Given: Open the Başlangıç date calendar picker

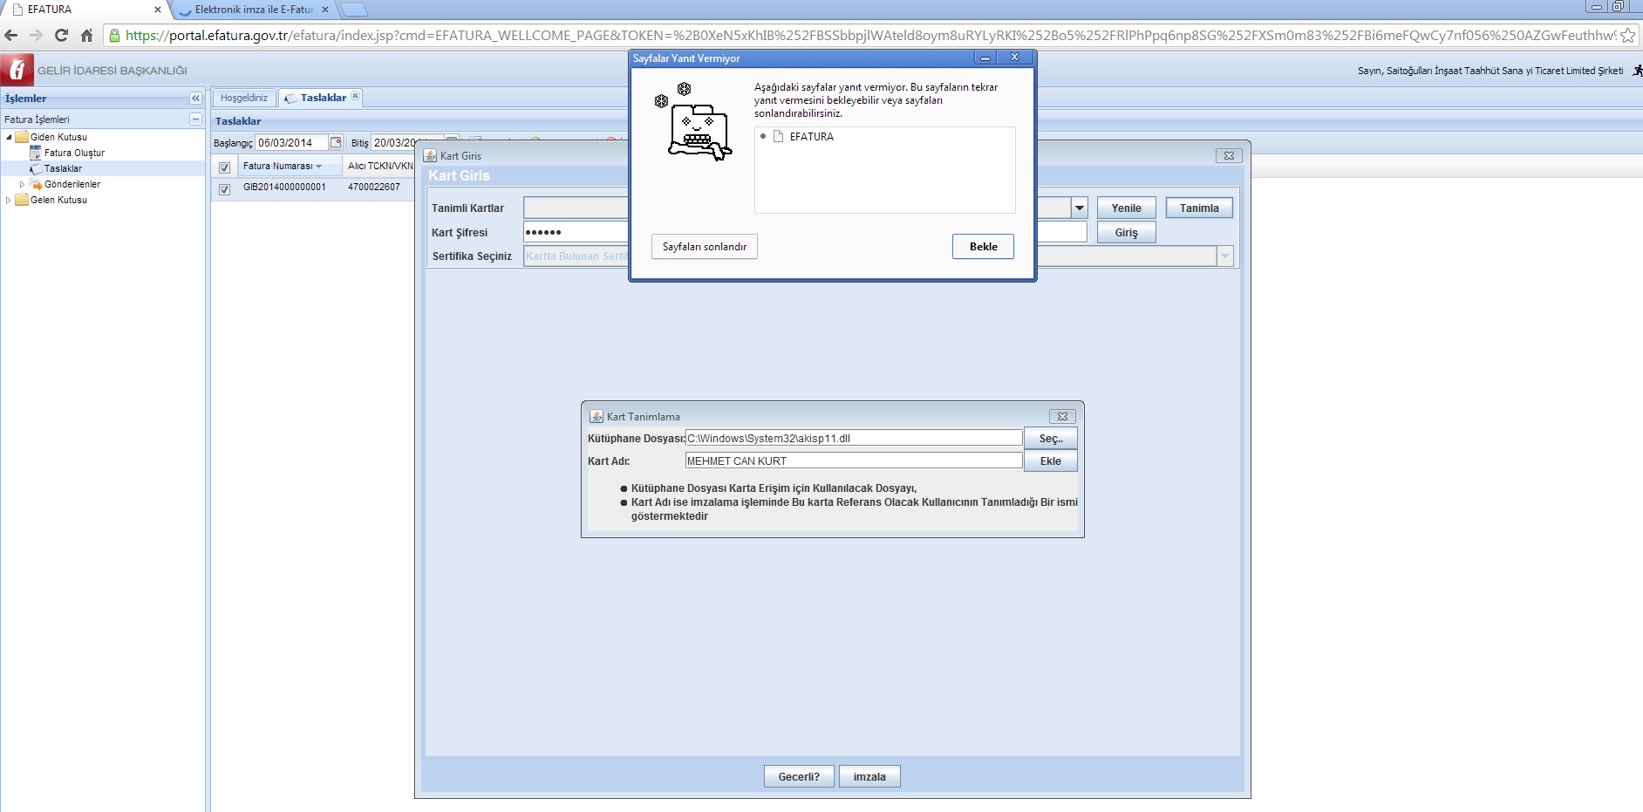Looking at the screenshot, I should point(336,143).
